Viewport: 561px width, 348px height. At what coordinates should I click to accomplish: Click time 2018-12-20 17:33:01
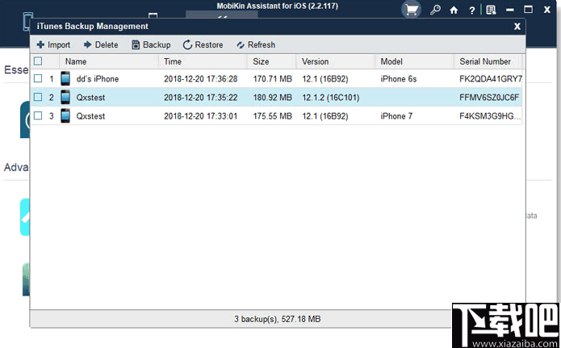[201, 116]
